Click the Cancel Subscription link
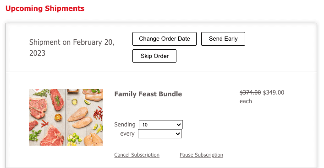 (x=137, y=155)
